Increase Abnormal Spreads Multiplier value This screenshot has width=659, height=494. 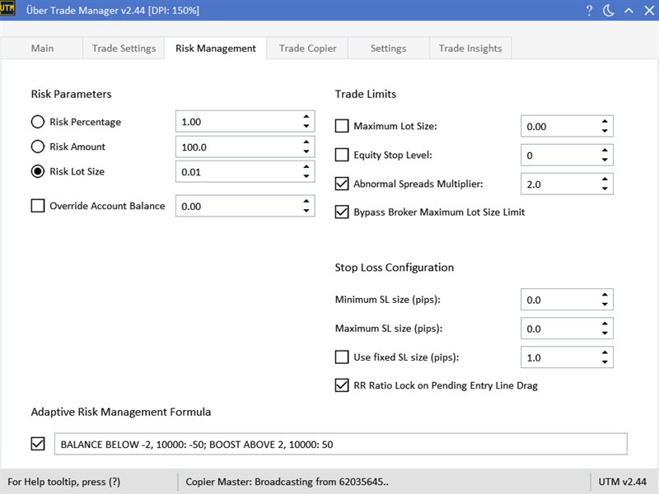[x=605, y=179]
